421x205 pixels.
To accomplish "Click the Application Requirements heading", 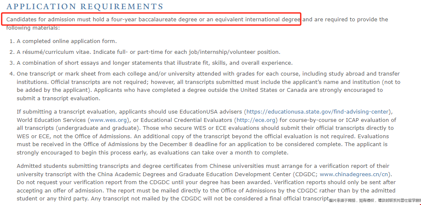I will click(85, 7).
